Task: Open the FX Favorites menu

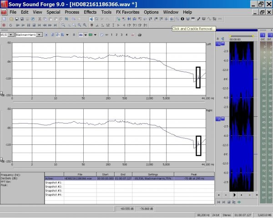Action: [x=127, y=12]
